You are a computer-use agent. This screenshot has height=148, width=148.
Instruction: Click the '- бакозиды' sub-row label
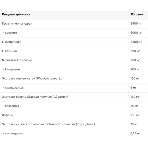(x=11, y=106)
